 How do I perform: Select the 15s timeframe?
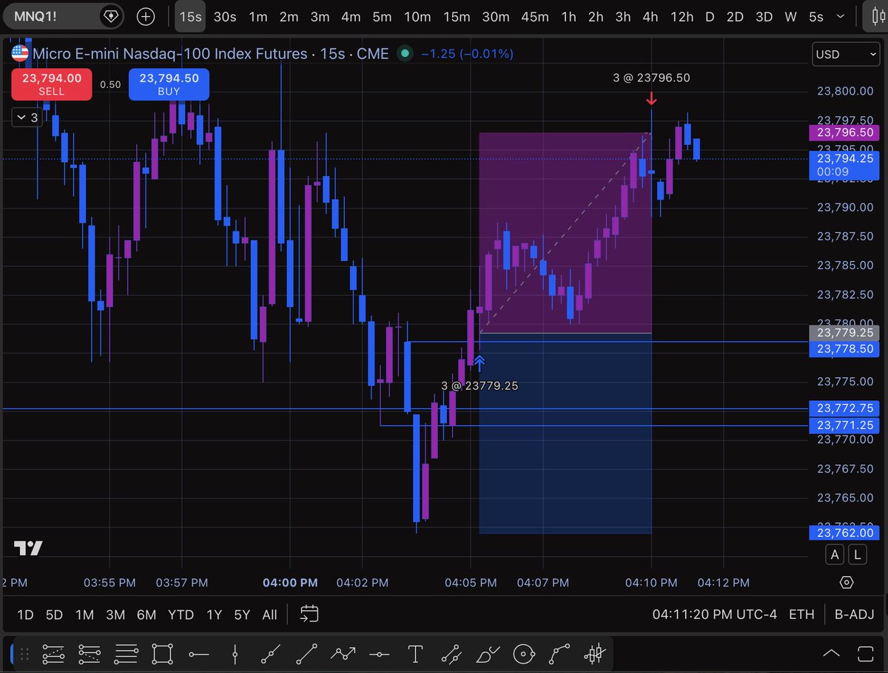point(190,16)
